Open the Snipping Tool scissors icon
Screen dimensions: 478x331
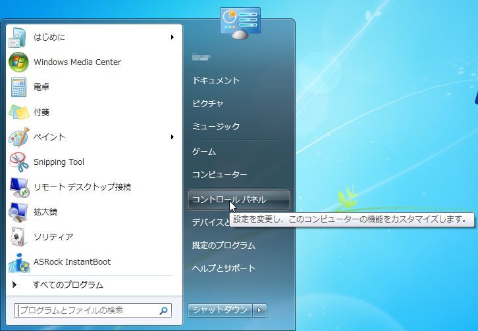pos(18,162)
